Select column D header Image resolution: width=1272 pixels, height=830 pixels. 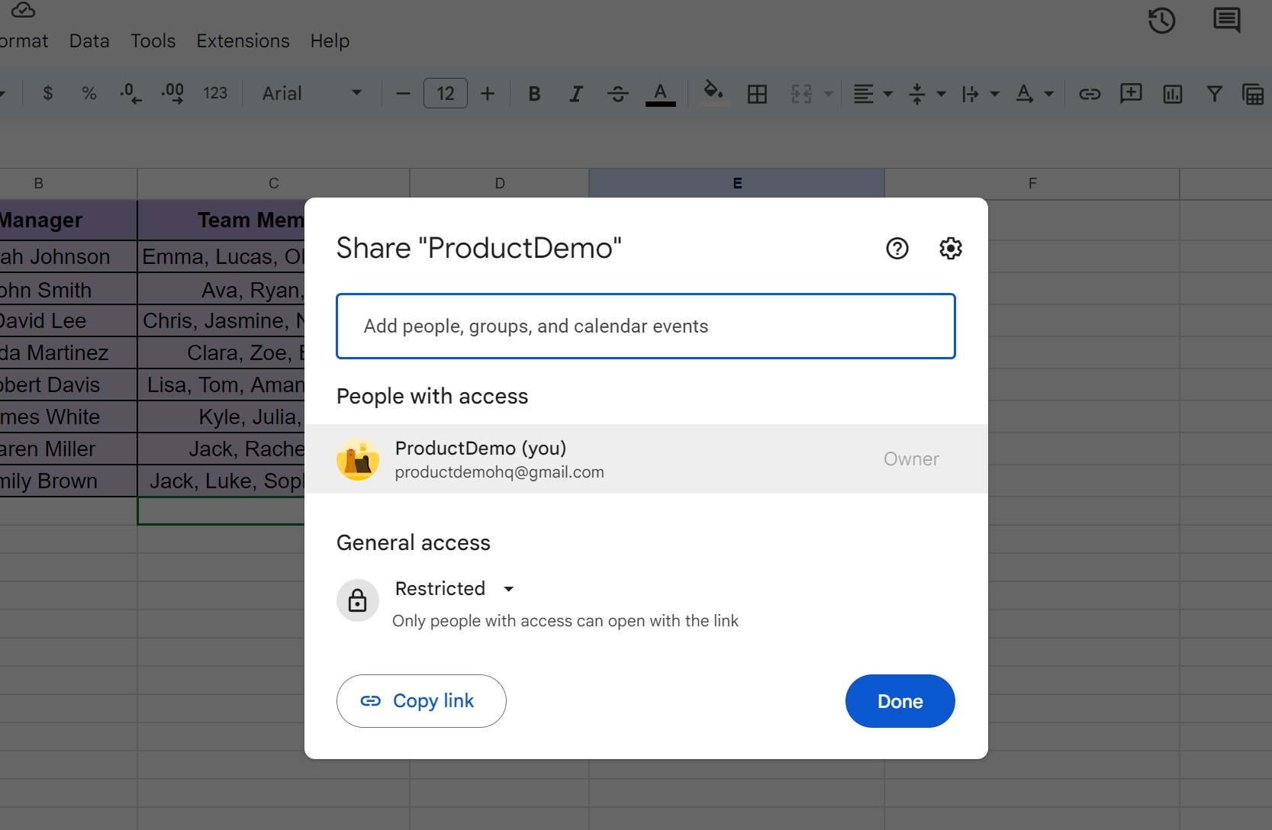(500, 183)
